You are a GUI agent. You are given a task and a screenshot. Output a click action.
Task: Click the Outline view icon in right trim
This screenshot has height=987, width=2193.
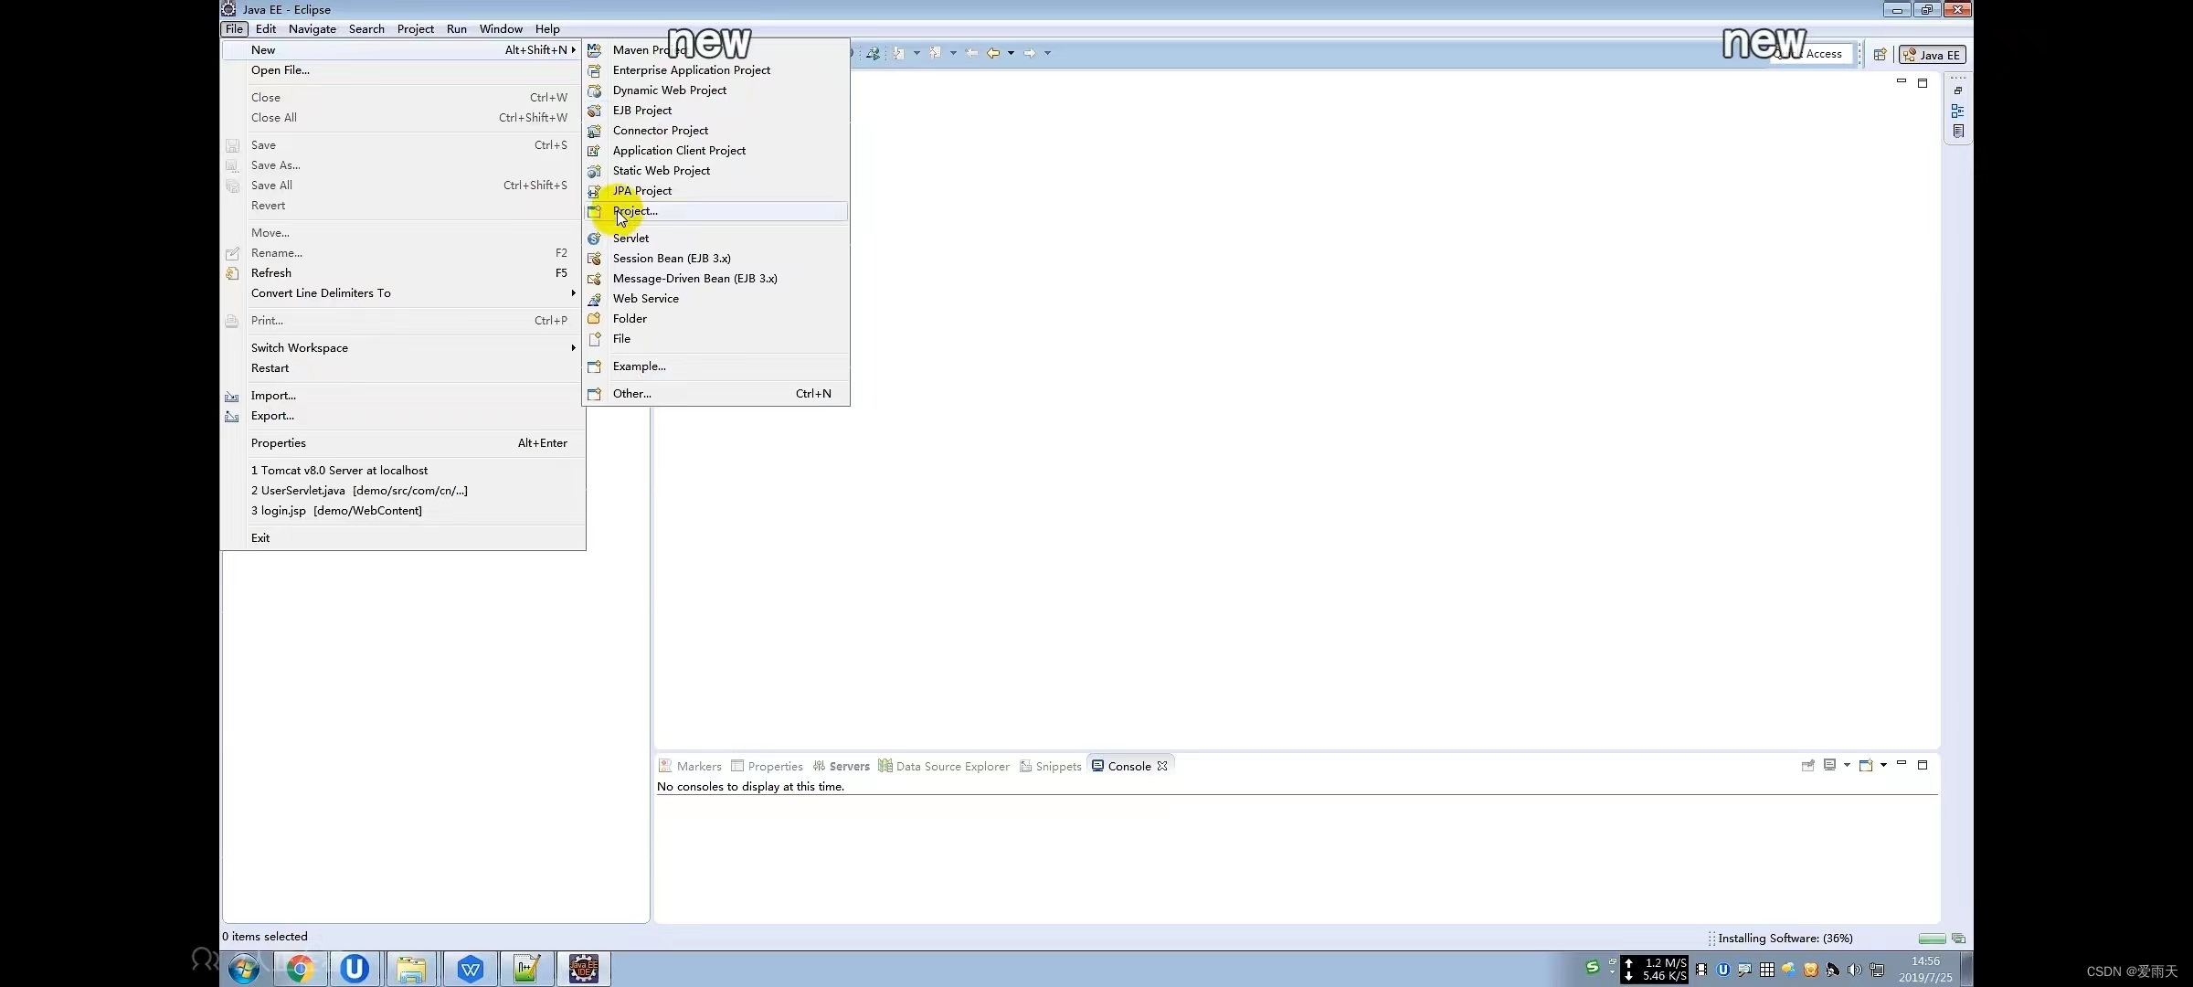tap(1957, 111)
